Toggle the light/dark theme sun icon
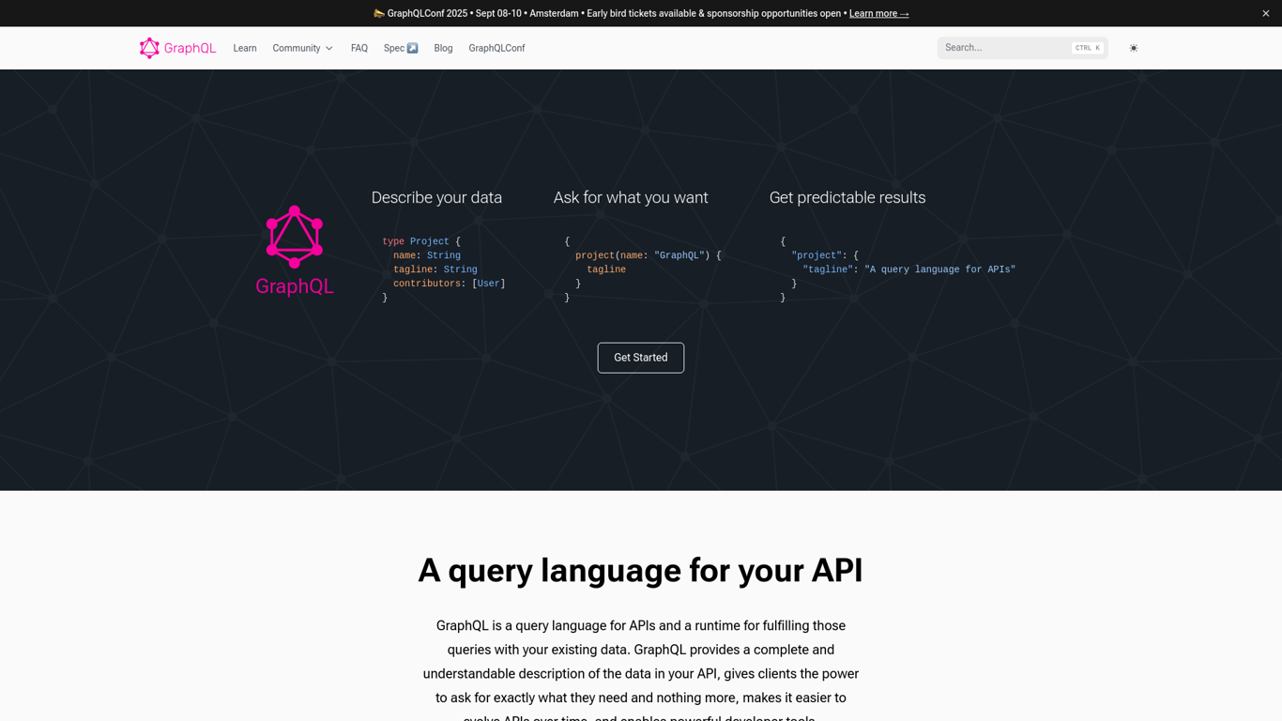Screen dimensions: 1282x721 [x=1134, y=48]
